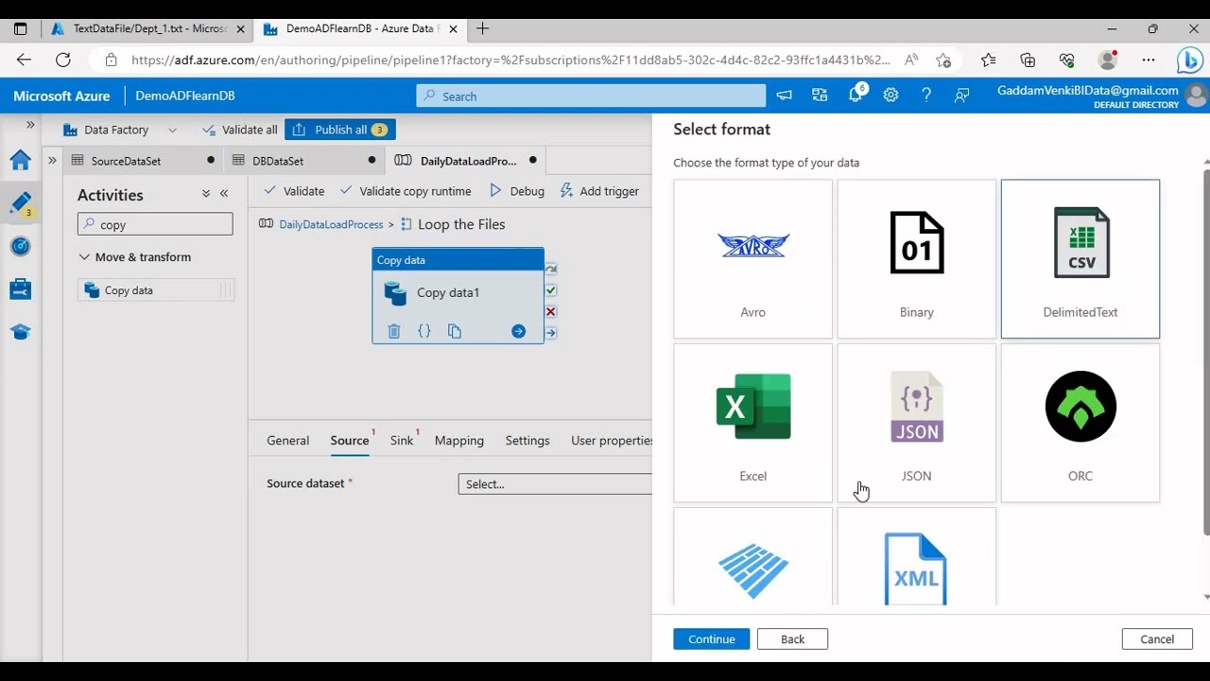Open the Manage toolbox hub icon

click(20, 288)
